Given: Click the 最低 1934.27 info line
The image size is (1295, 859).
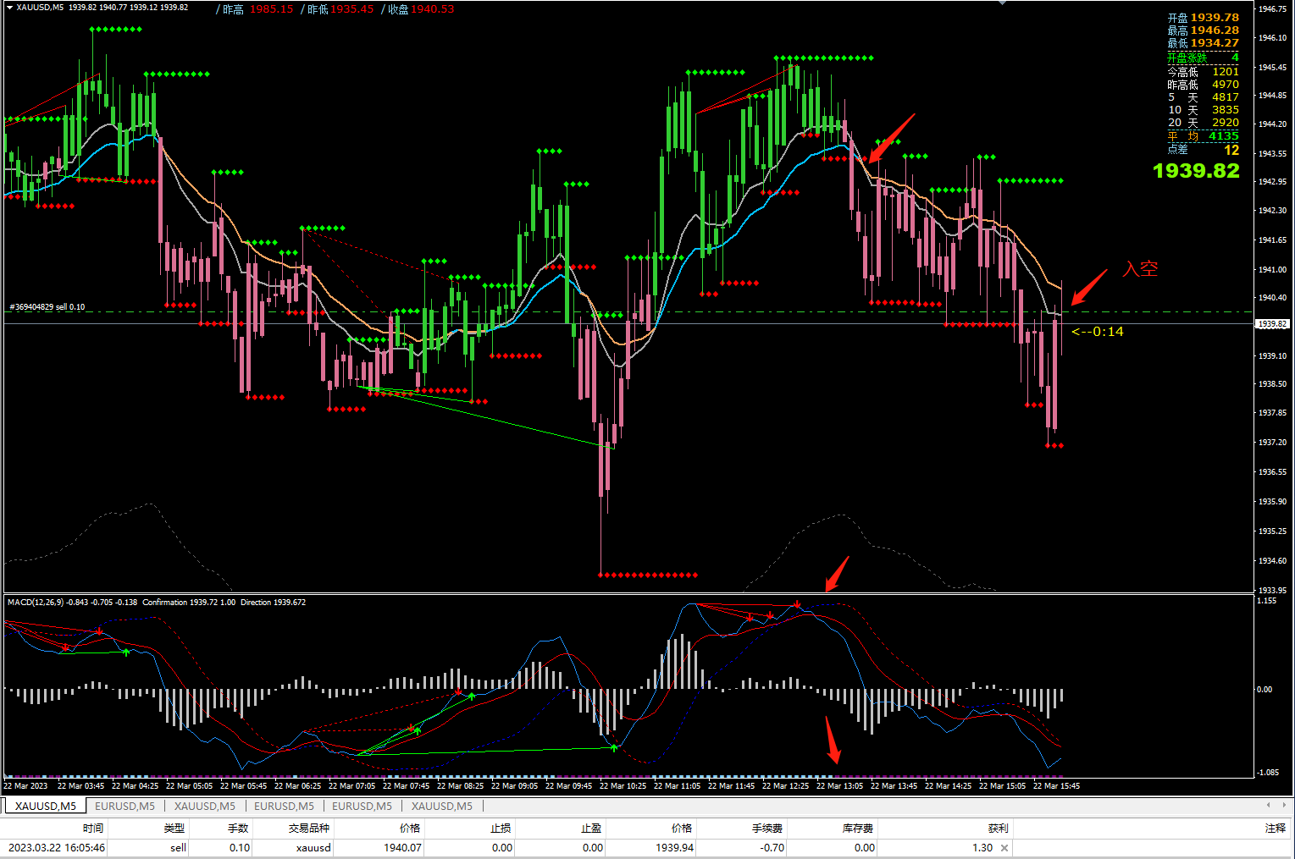Looking at the screenshot, I should 1203,43.
